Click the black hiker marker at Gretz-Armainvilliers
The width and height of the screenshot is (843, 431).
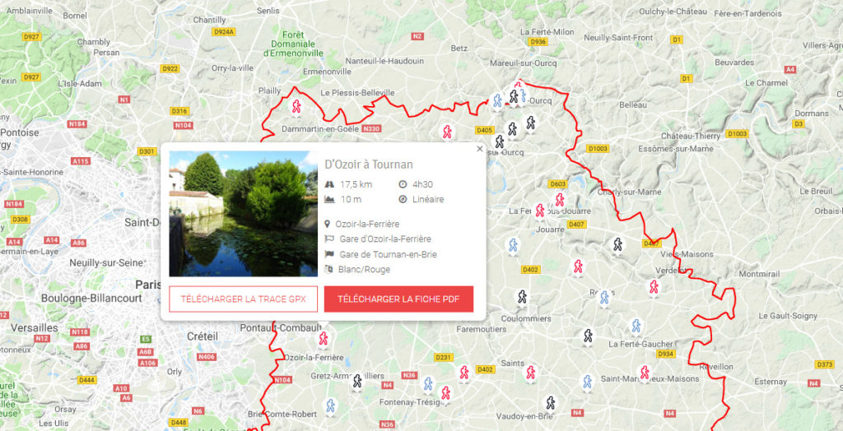point(357,382)
